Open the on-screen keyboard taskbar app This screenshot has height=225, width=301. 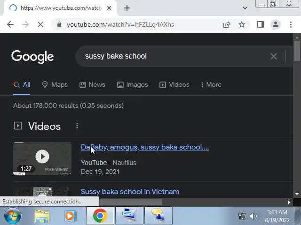tap(129, 216)
